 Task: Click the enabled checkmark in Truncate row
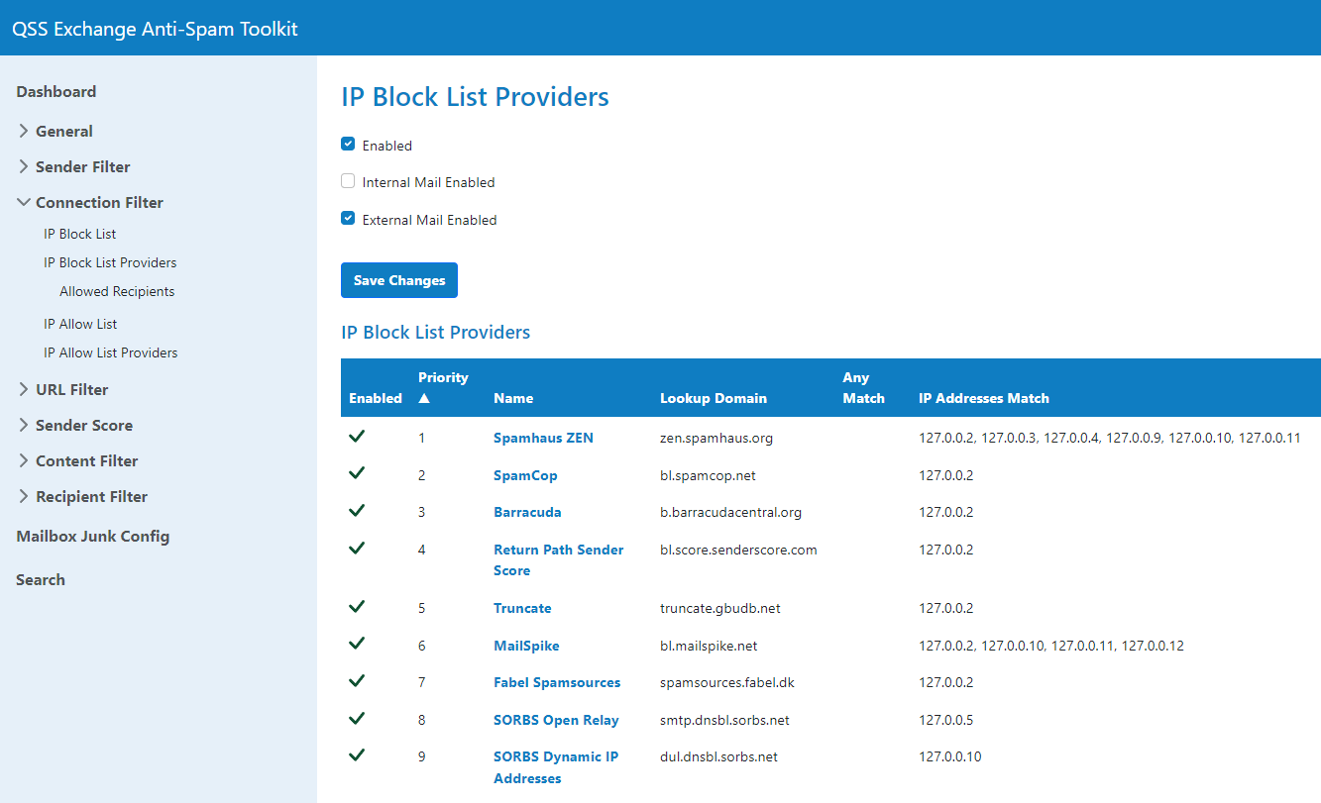pos(357,606)
